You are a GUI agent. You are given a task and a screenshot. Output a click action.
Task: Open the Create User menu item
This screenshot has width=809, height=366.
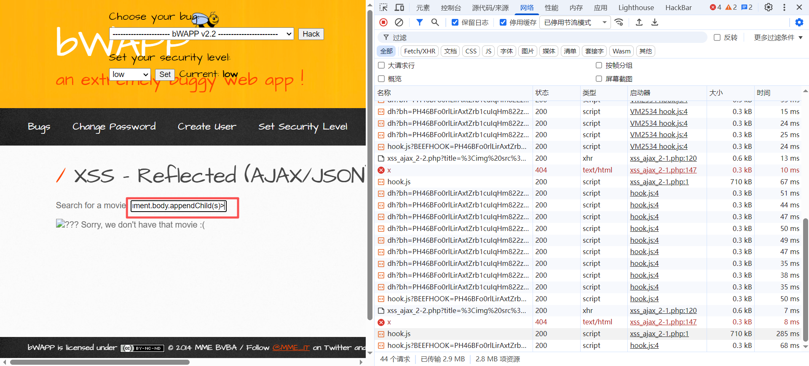click(x=207, y=127)
